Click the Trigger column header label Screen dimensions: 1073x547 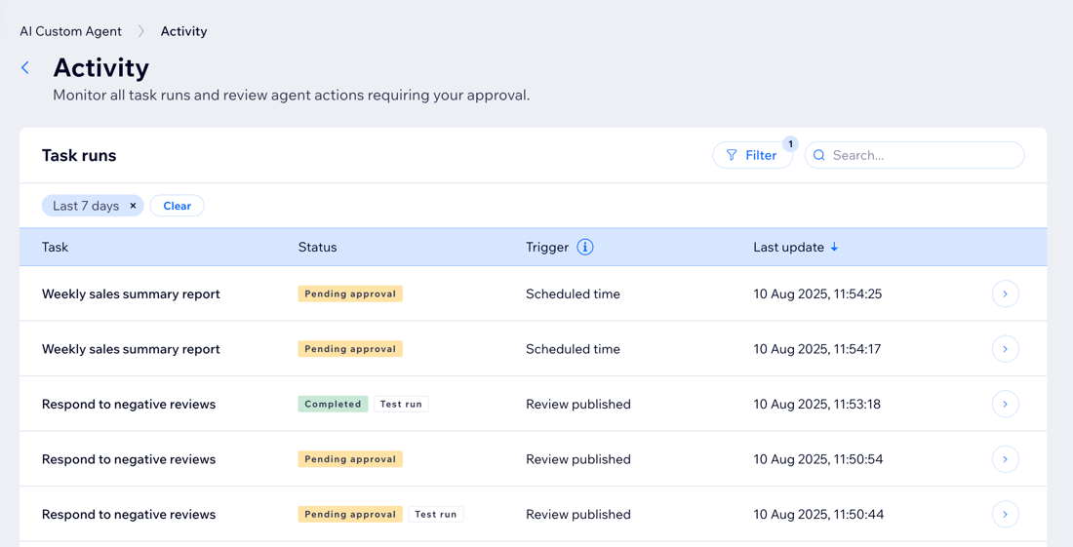(x=546, y=247)
